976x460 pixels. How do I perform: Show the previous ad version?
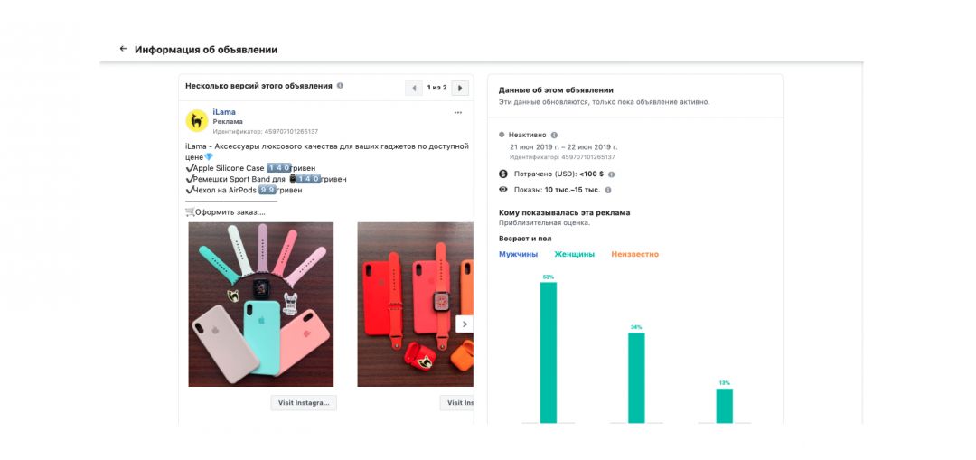[x=415, y=88]
